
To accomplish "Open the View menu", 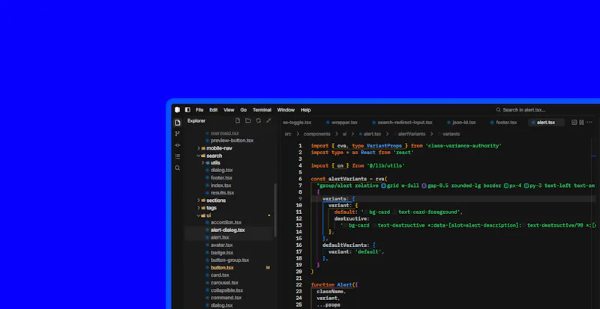I will [229, 110].
